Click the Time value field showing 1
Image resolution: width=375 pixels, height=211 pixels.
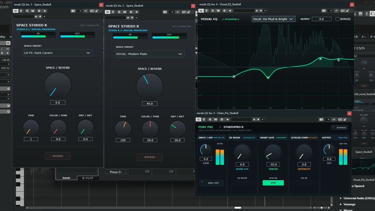[x=31, y=139]
